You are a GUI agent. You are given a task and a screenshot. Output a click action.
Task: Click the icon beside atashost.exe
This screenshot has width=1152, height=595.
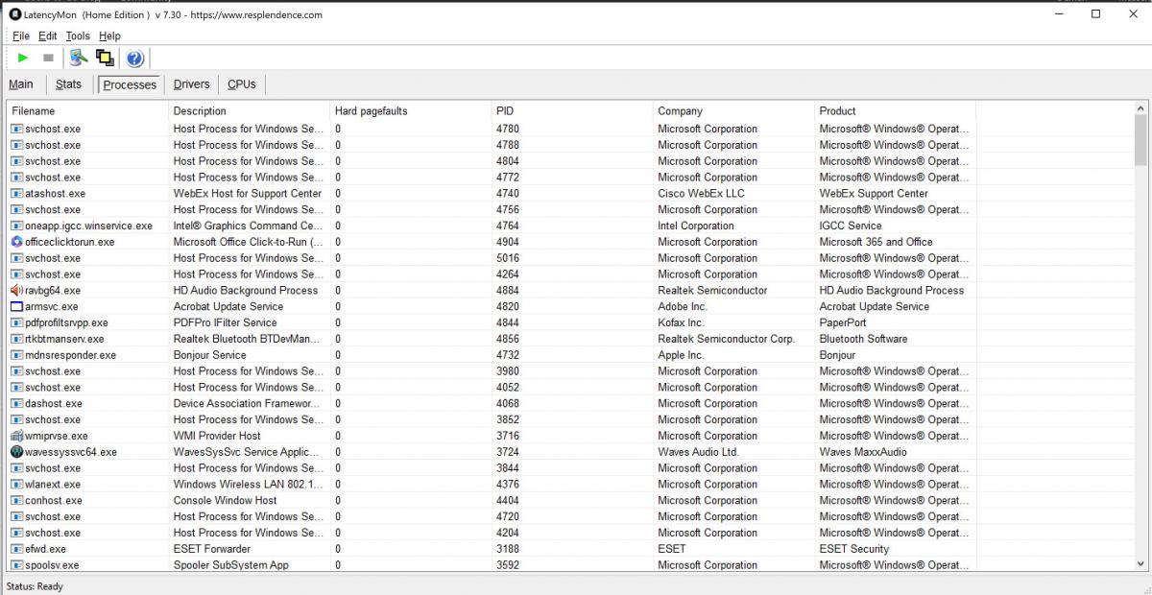click(16, 194)
